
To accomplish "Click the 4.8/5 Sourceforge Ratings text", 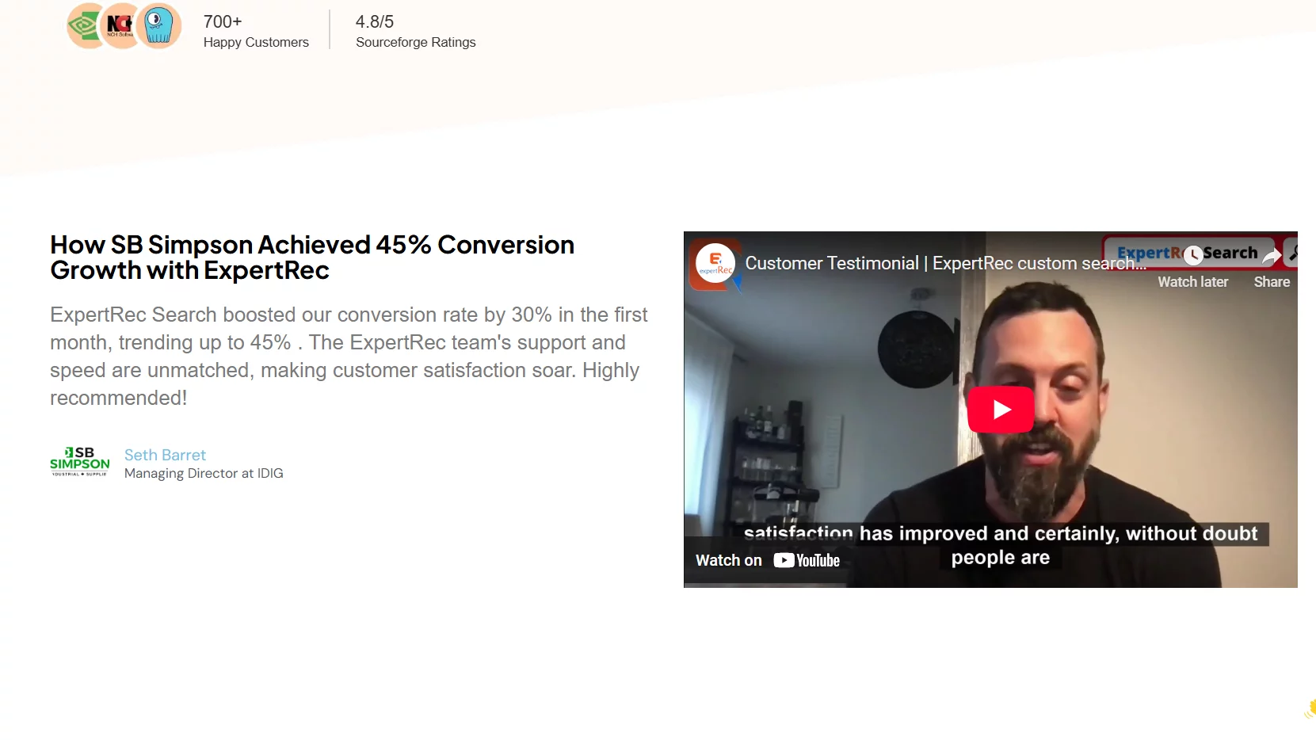I will 415,31.
